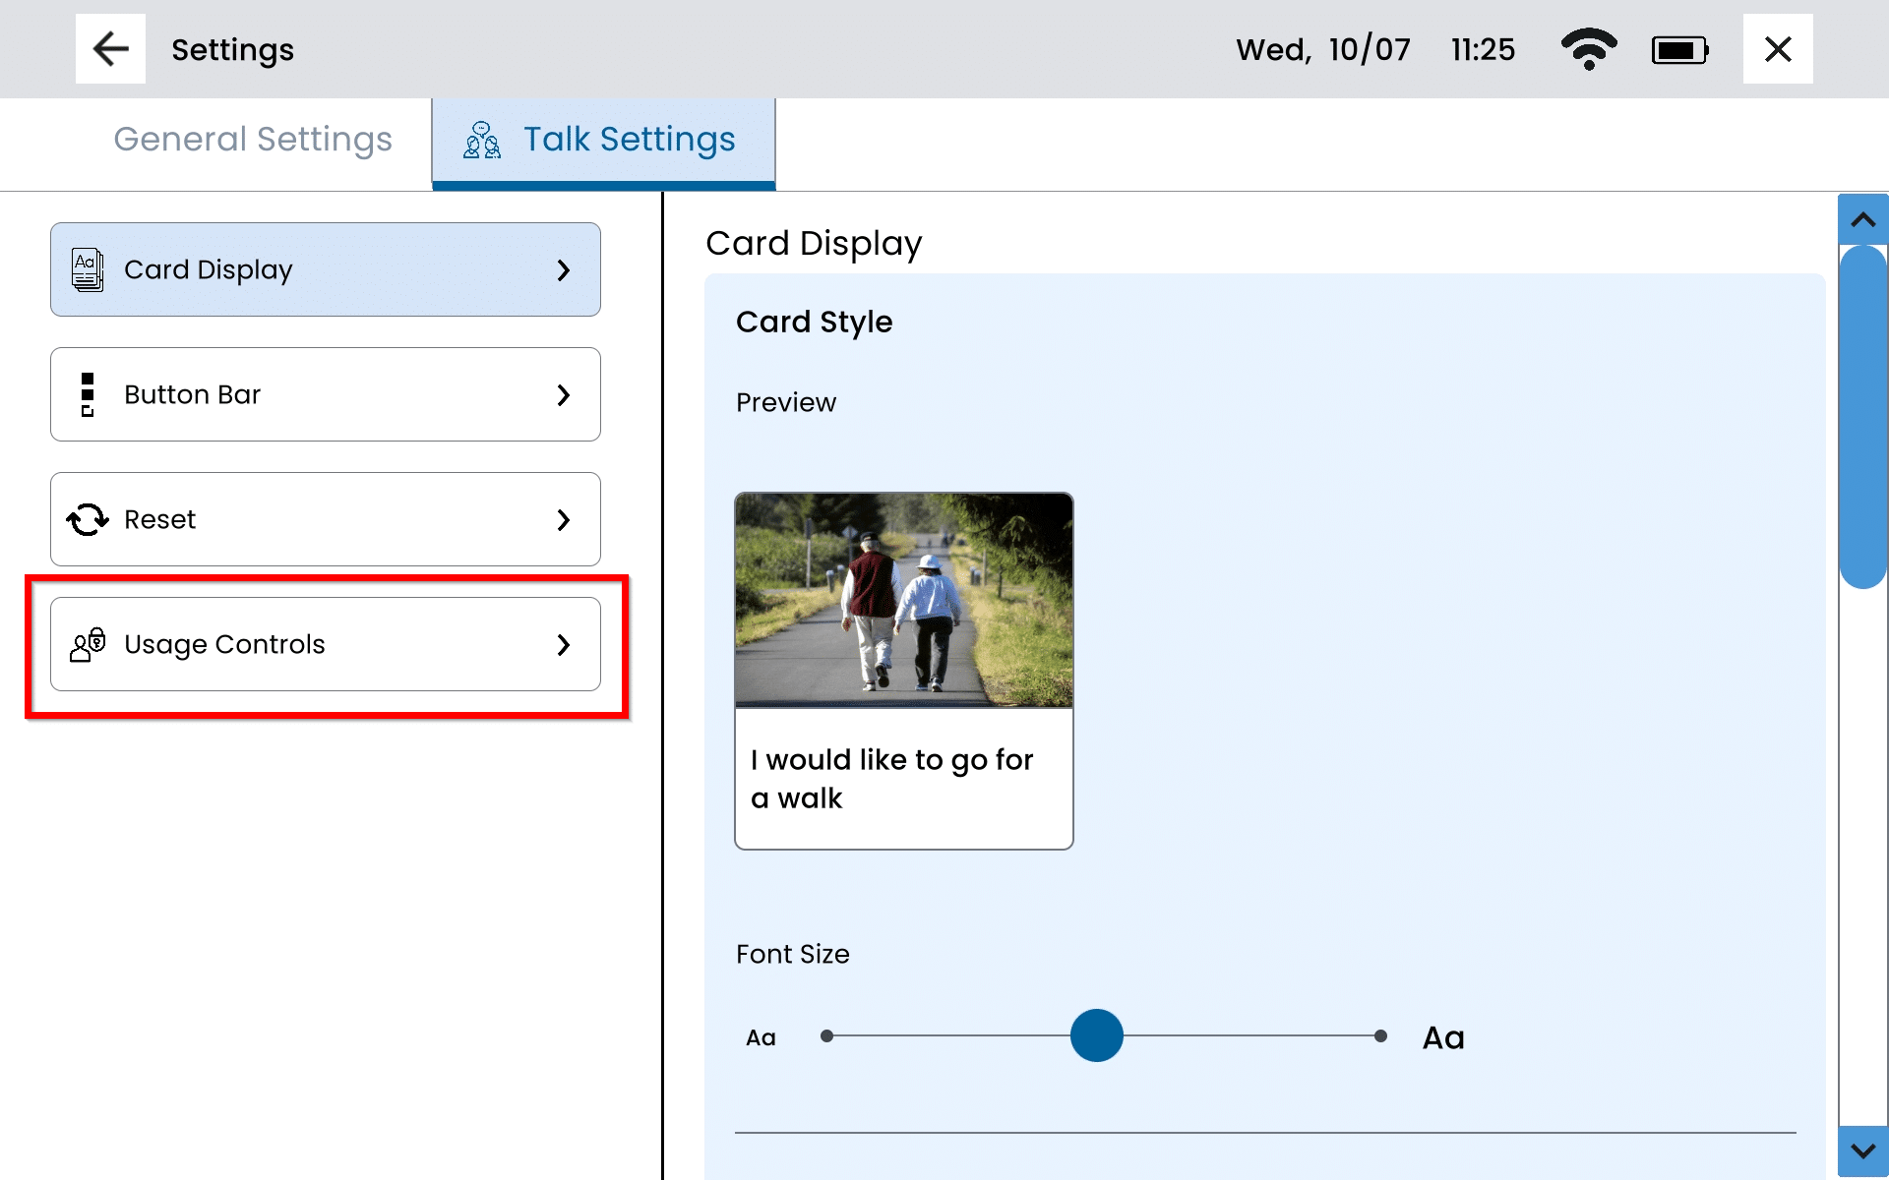Image resolution: width=1889 pixels, height=1180 pixels.
Task: Select the Talk Settings tab
Action: tap(628, 140)
